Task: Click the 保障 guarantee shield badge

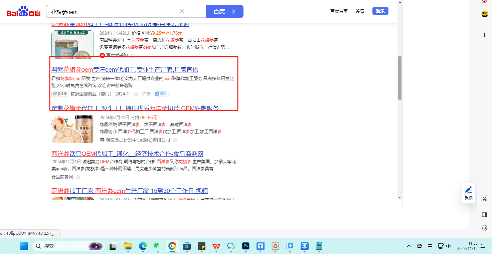Action: pos(161,94)
